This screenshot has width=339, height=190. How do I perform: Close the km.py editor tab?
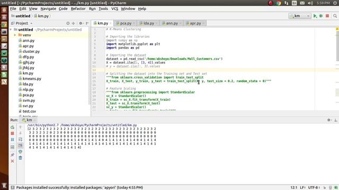coord(111,23)
